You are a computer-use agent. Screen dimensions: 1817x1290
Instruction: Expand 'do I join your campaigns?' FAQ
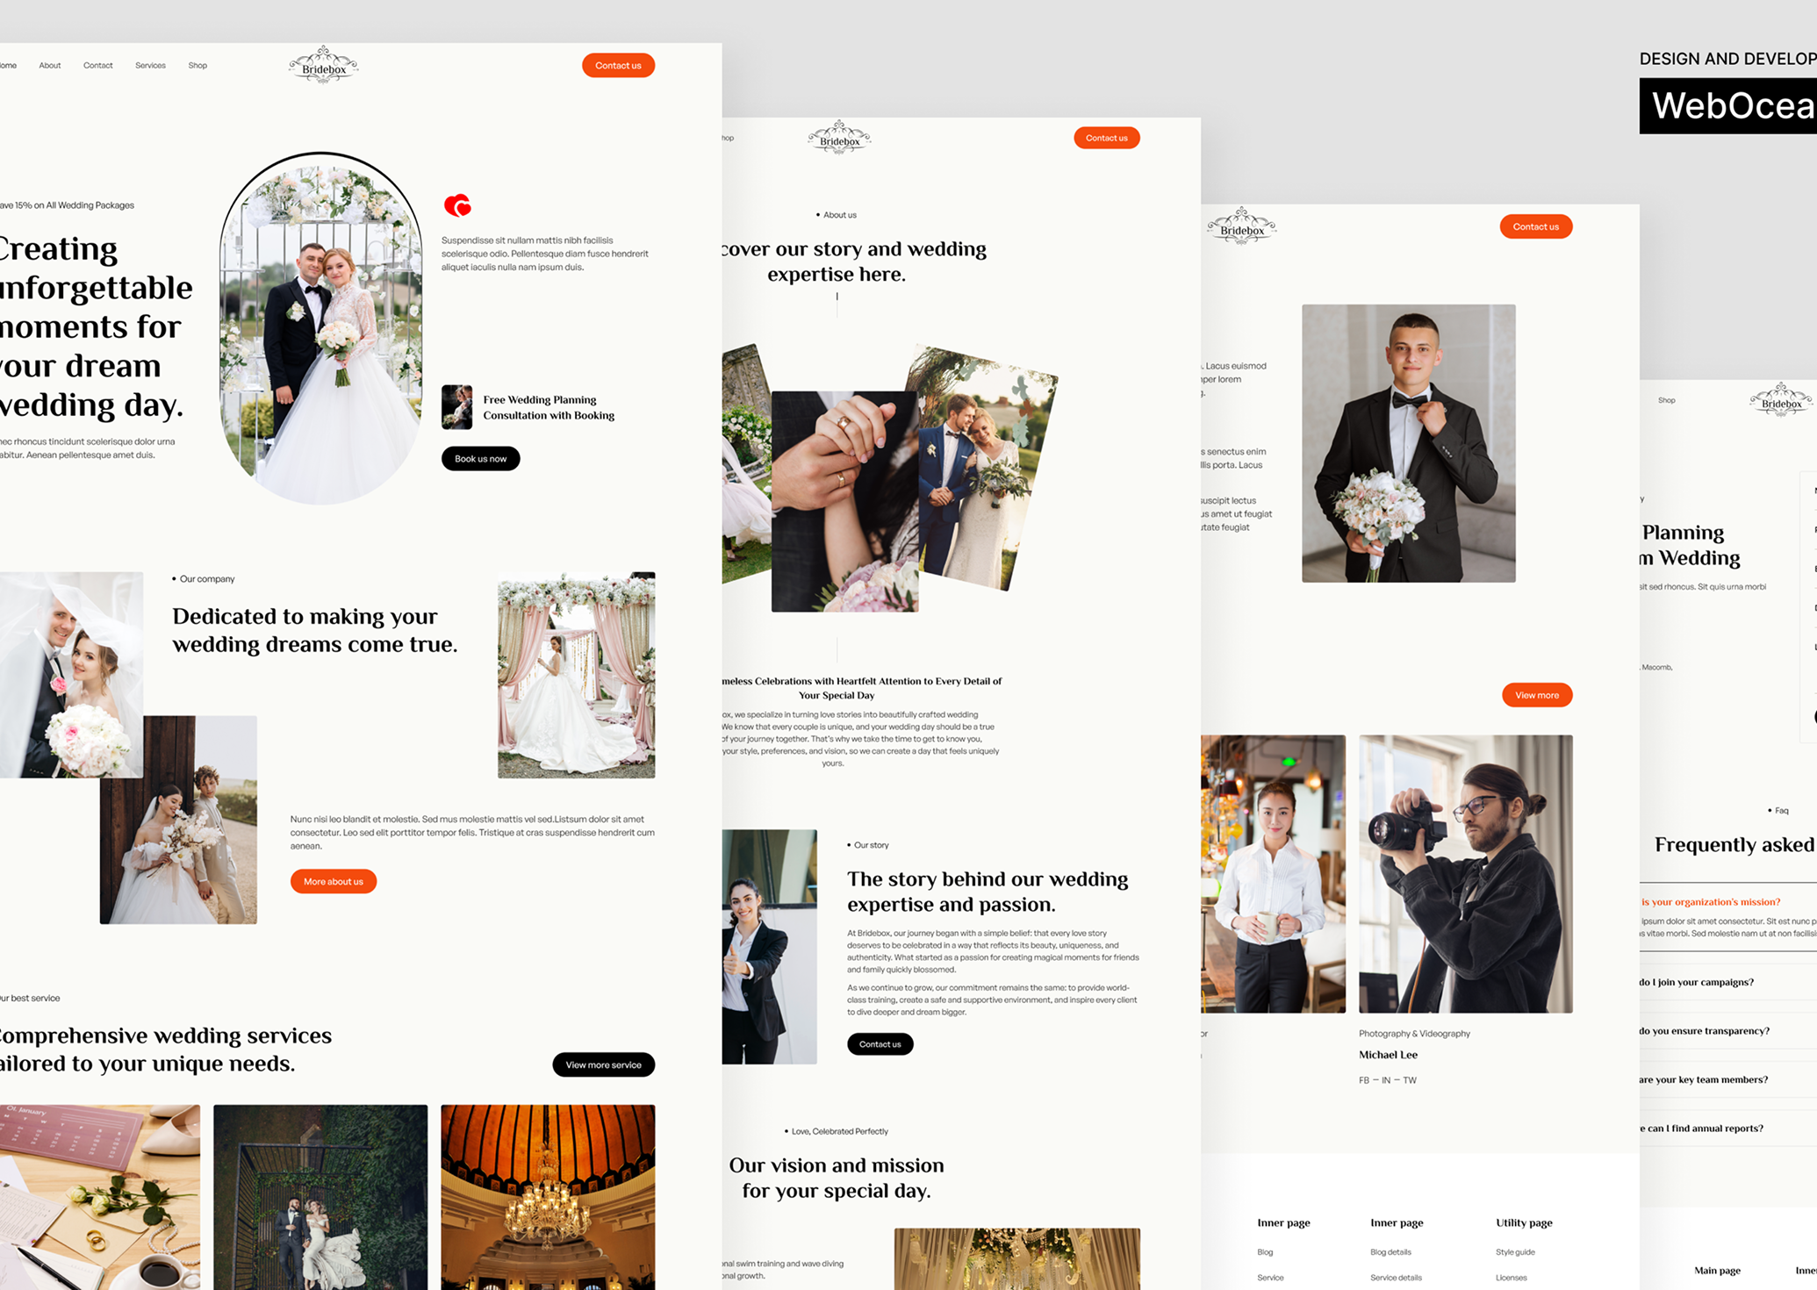tap(1696, 982)
